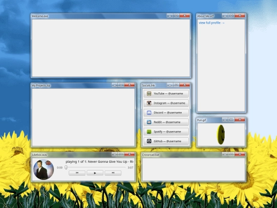Viewport: 277px width, 208px height.
Task: Click the Discord logo icon
Action: (149, 112)
